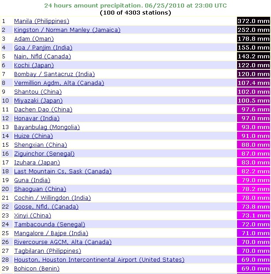Click the 24 hours amount precipitation heading

tap(135, 6)
